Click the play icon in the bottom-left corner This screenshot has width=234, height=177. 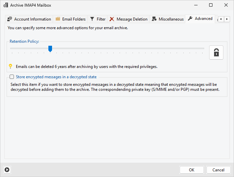7,170
